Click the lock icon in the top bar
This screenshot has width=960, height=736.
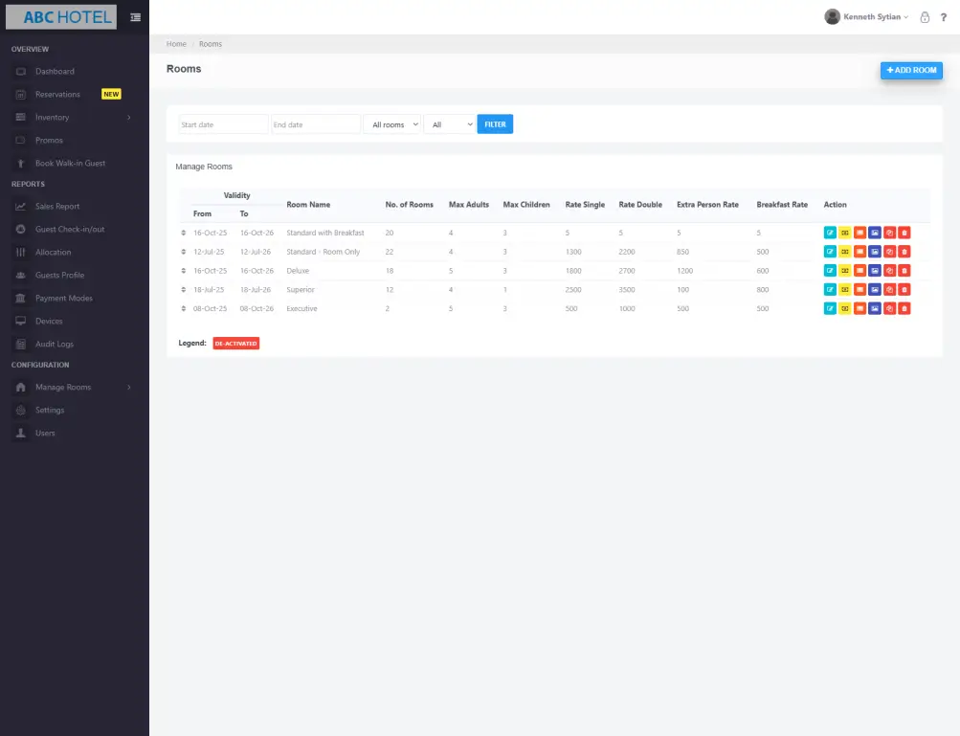[x=925, y=17]
